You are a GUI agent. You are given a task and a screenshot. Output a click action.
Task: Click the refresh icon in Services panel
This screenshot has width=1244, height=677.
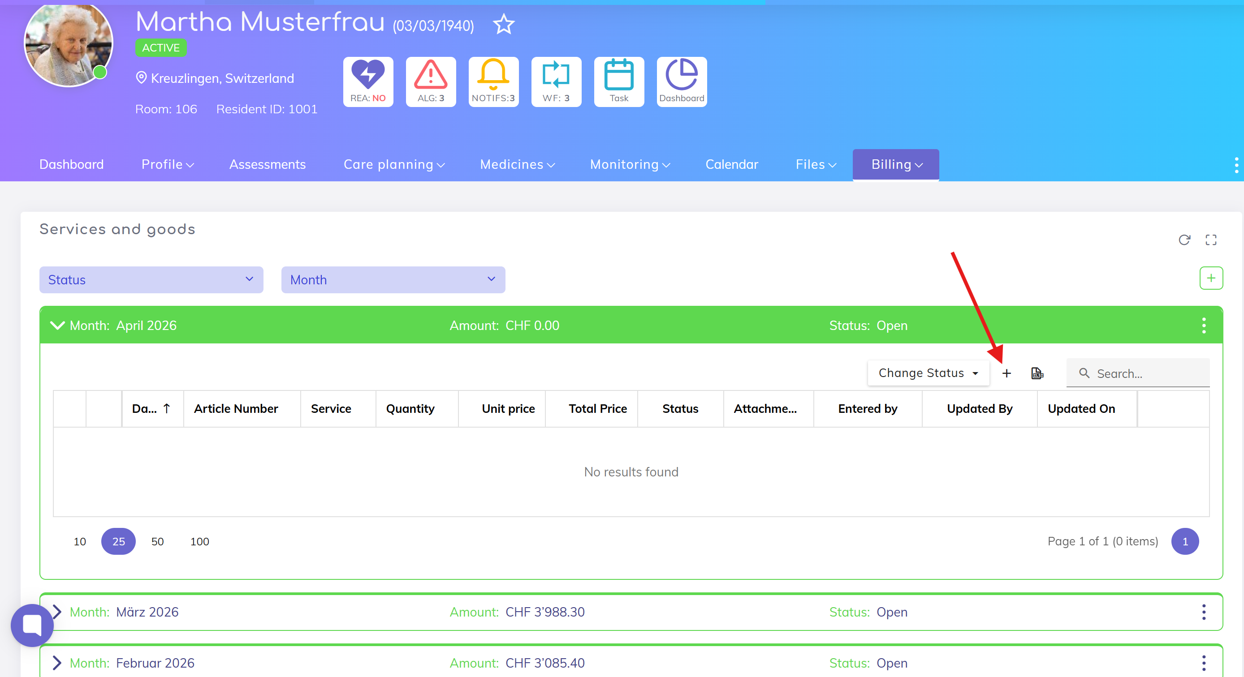click(x=1184, y=240)
